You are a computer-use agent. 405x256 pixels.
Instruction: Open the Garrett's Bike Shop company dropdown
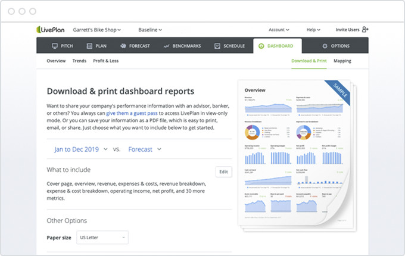[x=97, y=30]
